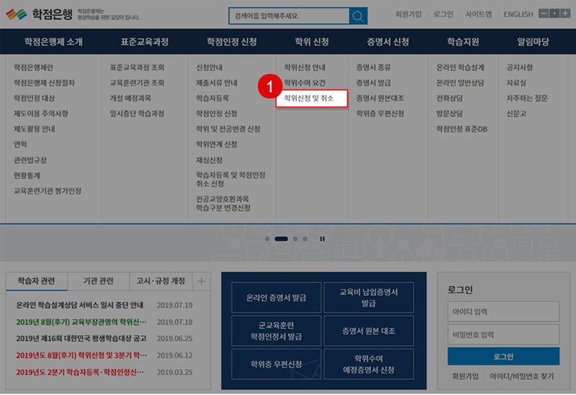The height and width of the screenshot is (395, 576).
Task: Select the first banner slide dot
Action: [267, 238]
